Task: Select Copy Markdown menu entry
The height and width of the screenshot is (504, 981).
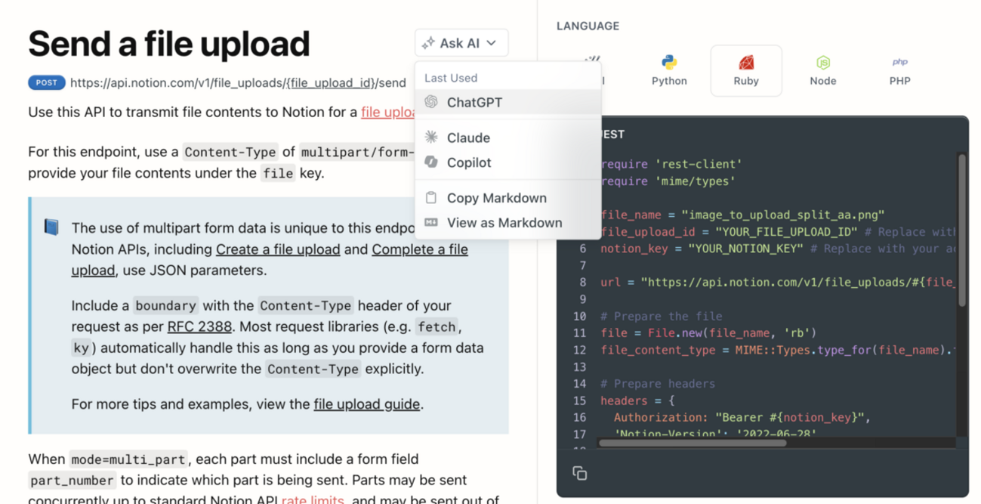Action: pos(507,198)
